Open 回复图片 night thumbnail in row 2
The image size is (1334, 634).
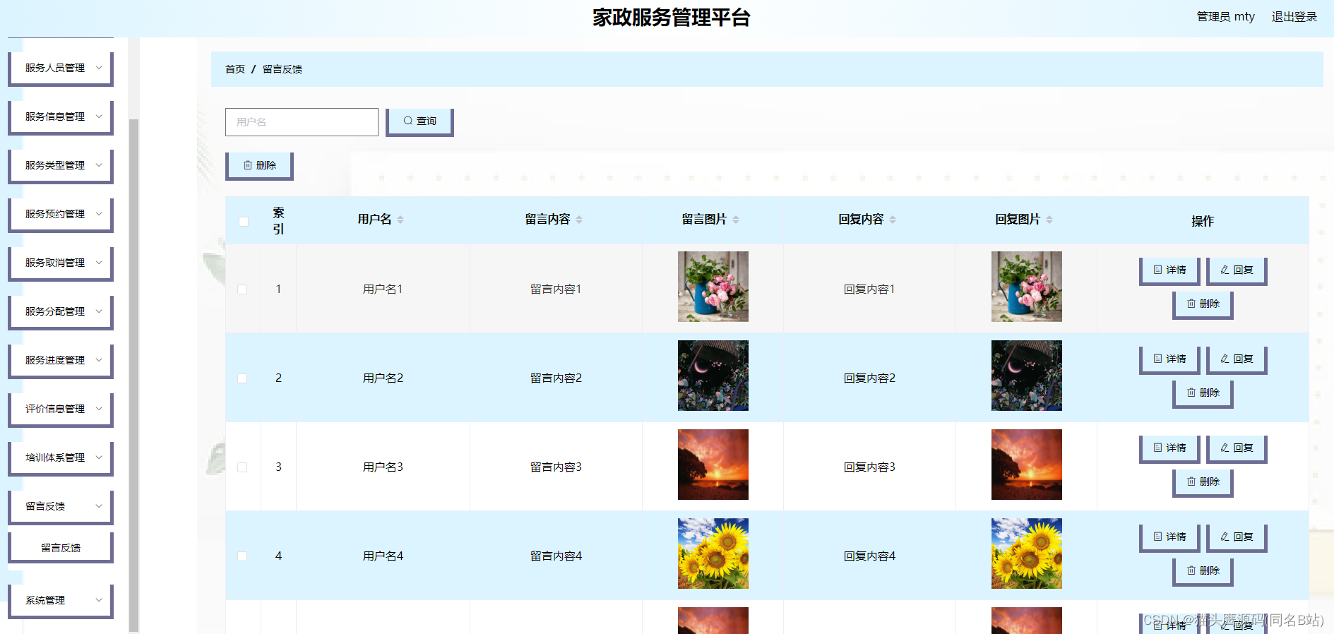pos(1027,376)
